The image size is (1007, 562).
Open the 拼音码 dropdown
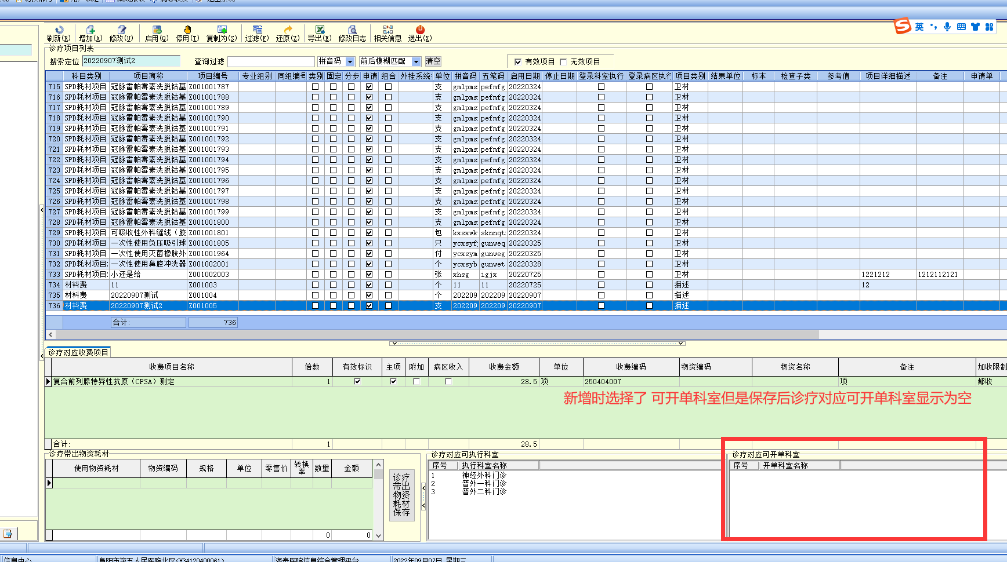[350, 61]
